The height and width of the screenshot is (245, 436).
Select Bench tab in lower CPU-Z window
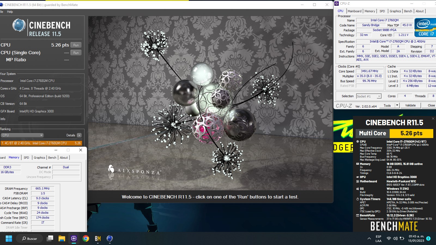click(x=52, y=158)
